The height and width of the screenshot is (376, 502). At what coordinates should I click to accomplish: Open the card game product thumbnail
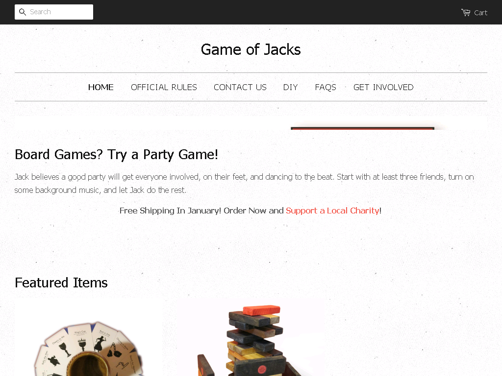88,339
